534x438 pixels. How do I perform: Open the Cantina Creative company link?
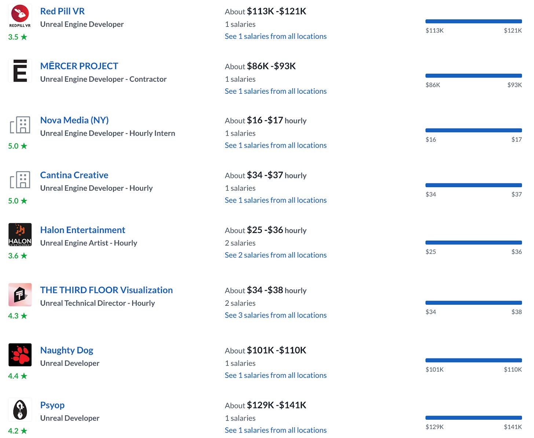point(74,175)
